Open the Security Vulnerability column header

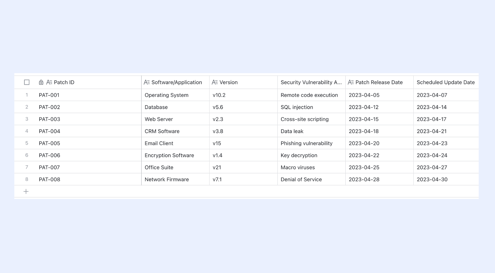[311, 82]
